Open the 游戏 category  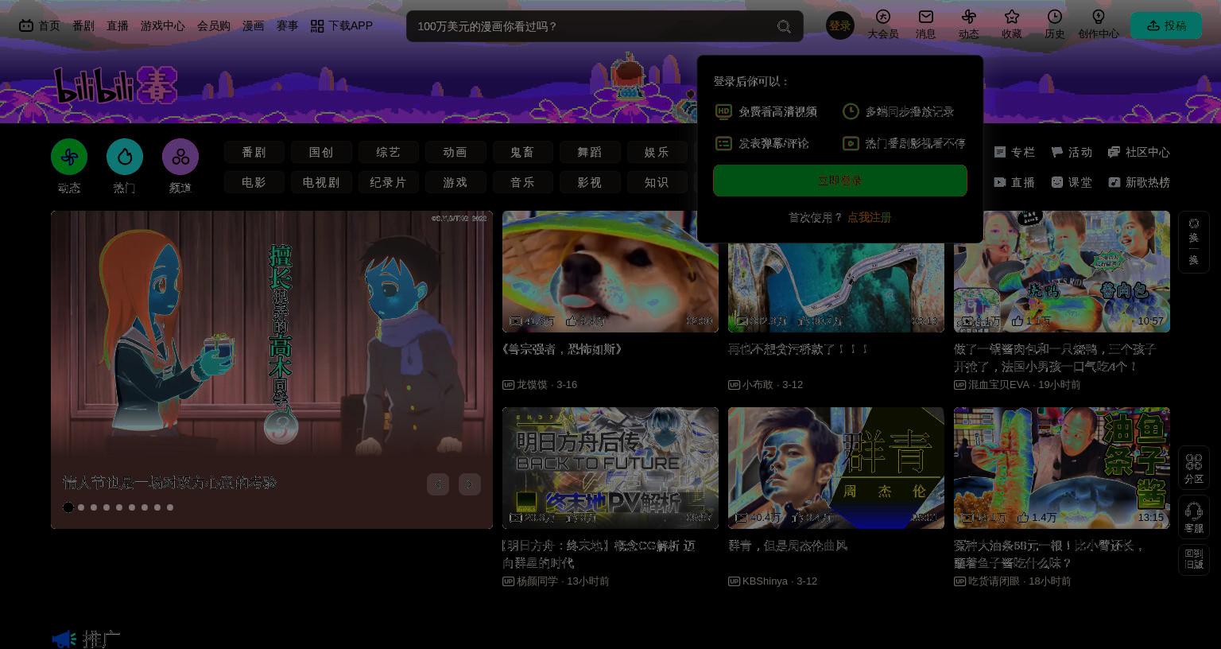coord(455,182)
